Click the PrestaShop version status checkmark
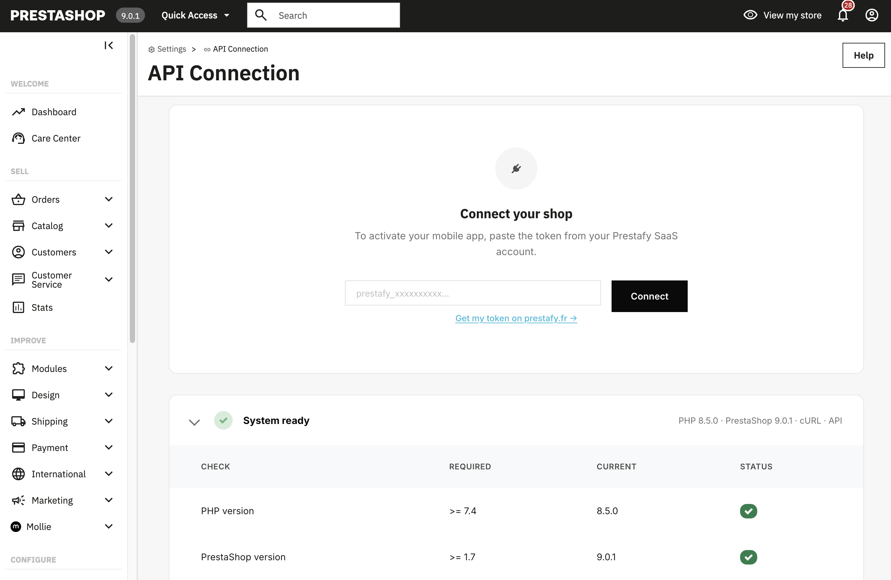The width and height of the screenshot is (891, 580). pyautogui.click(x=748, y=557)
